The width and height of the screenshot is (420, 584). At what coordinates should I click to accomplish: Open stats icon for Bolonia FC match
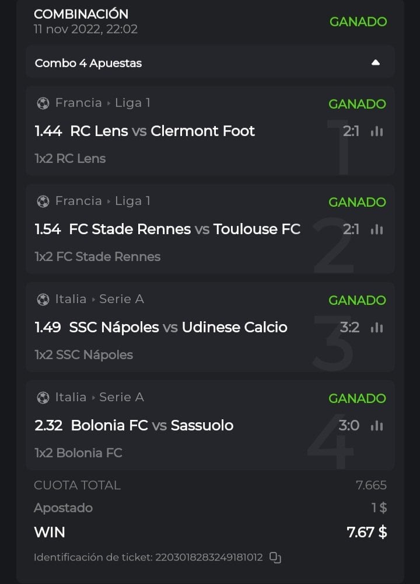377,426
